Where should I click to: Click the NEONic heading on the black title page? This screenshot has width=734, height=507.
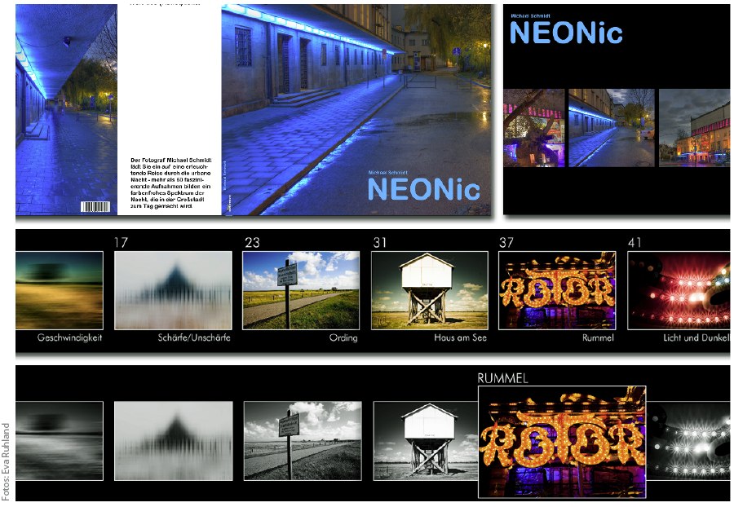point(566,33)
